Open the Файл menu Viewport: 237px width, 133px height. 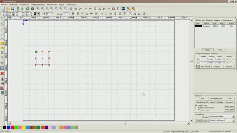pyautogui.click(x=4, y=4)
